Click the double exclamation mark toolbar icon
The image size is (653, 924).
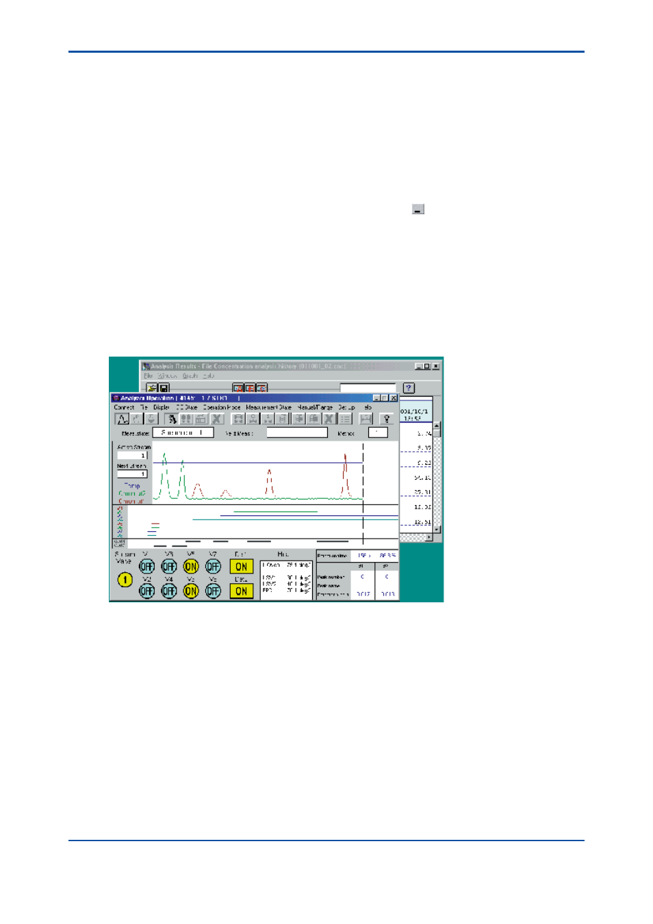pos(185,419)
